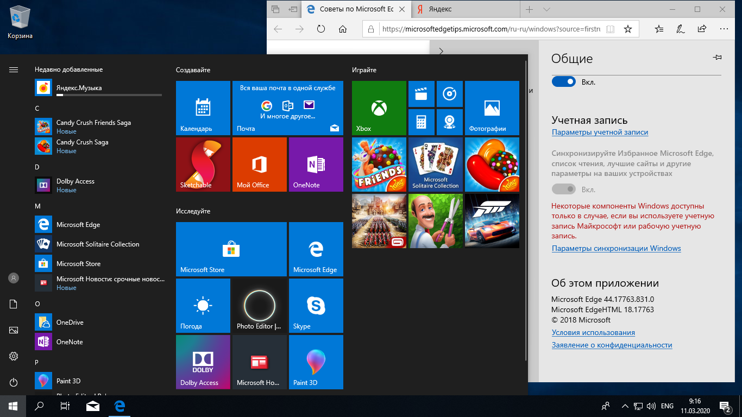Add page to favorites star in address bar
Viewport: 742px width, 417px height.
point(628,29)
